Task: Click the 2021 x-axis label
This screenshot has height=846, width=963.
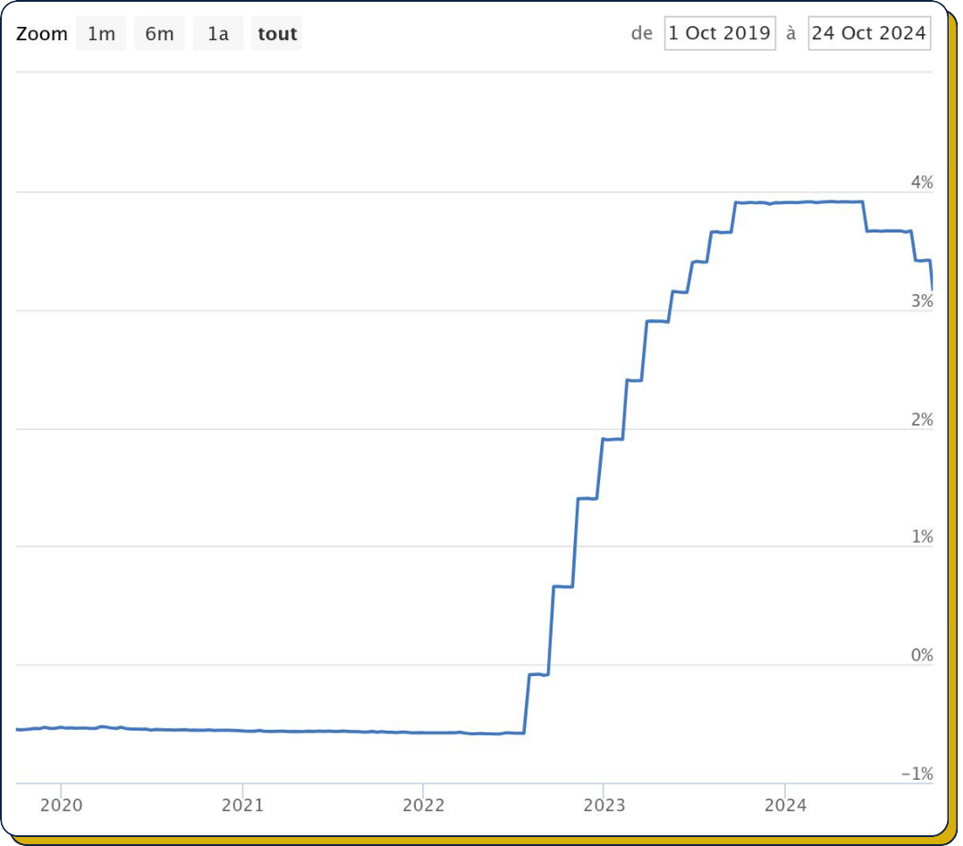Action: [242, 805]
